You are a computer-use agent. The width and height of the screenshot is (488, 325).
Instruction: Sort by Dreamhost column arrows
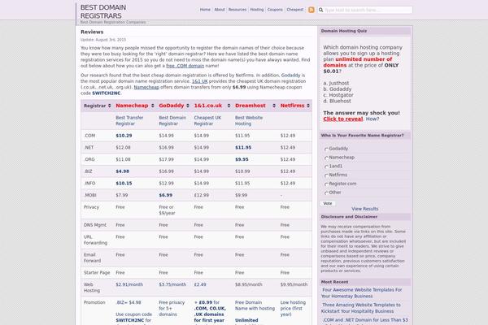(274, 106)
